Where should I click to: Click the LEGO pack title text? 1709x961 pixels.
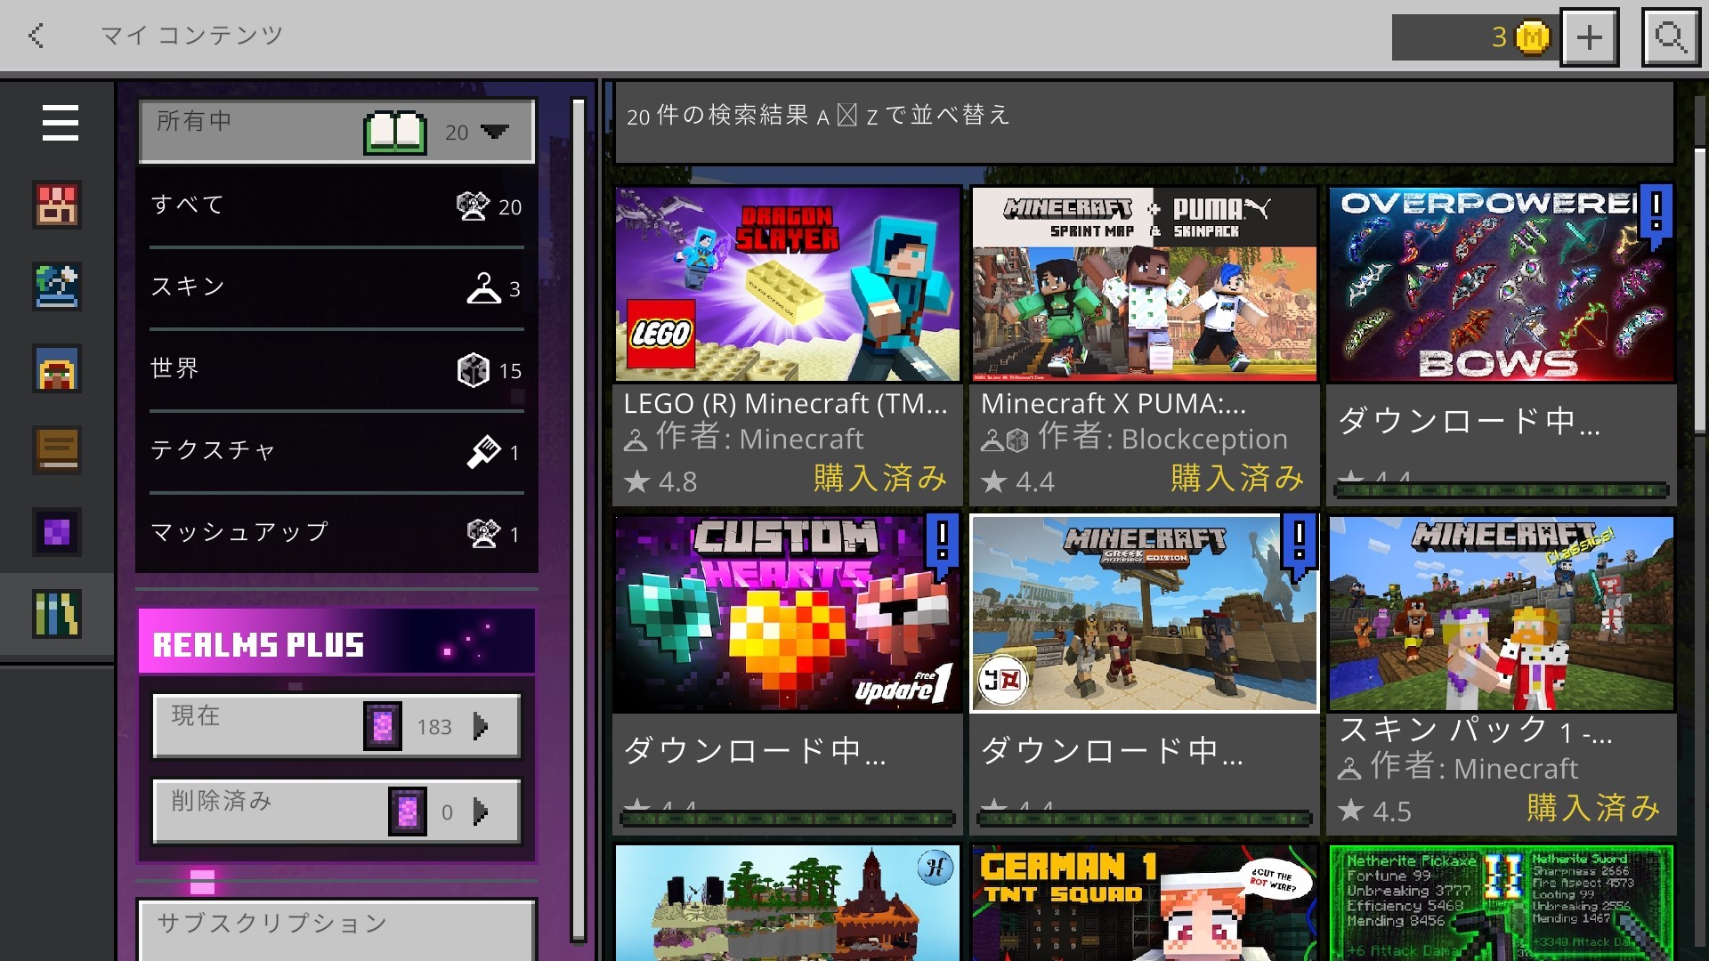click(x=785, y=404)
